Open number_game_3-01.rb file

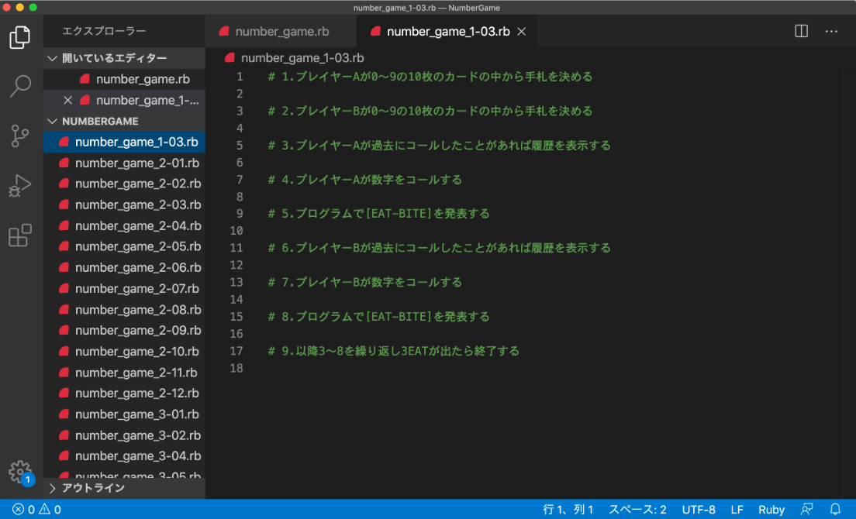tap(124, 414)
